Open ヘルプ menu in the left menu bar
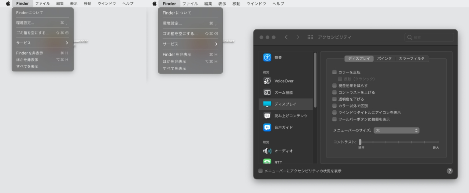This screenshot has height=193, width=469. coord(128,3)
